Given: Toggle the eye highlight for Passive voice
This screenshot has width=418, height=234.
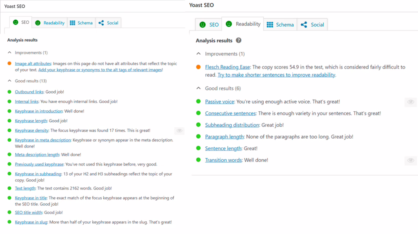Looking at the screenshot, I should (x=411, y=102).
